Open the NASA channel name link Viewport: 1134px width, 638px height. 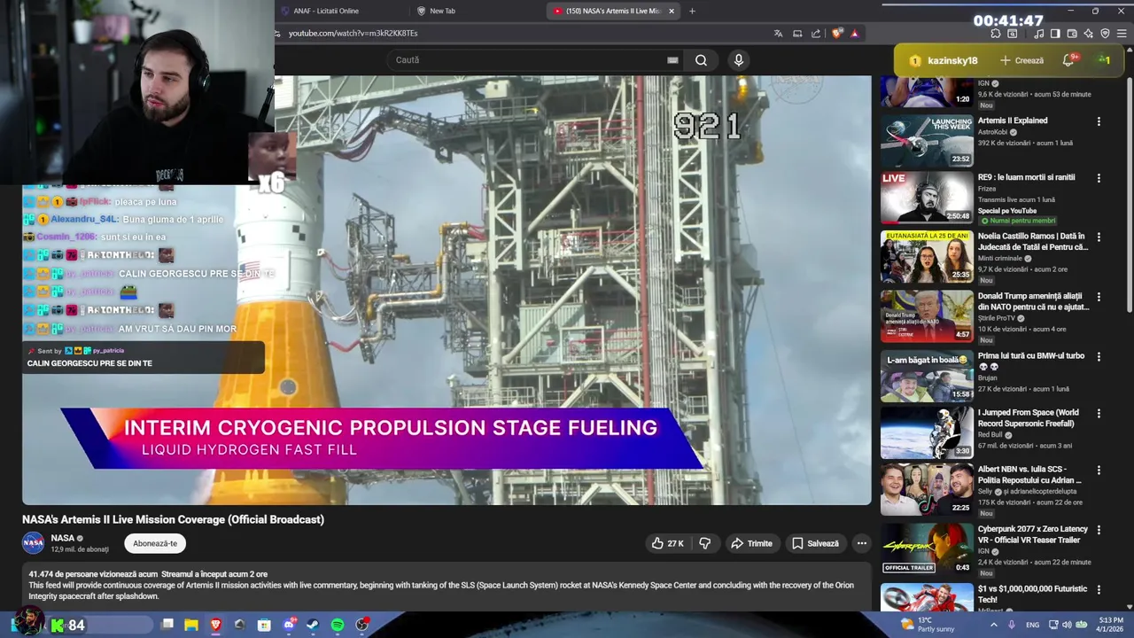(62, 538)
